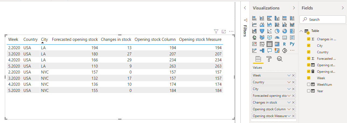The image size is (347, 123).
Task: Collapse the Fields pane
Action: 343,8
